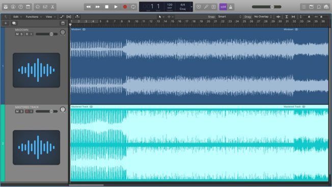Click the Fast Forward transport button
The image size is (332, 187).
click(98, 7)
